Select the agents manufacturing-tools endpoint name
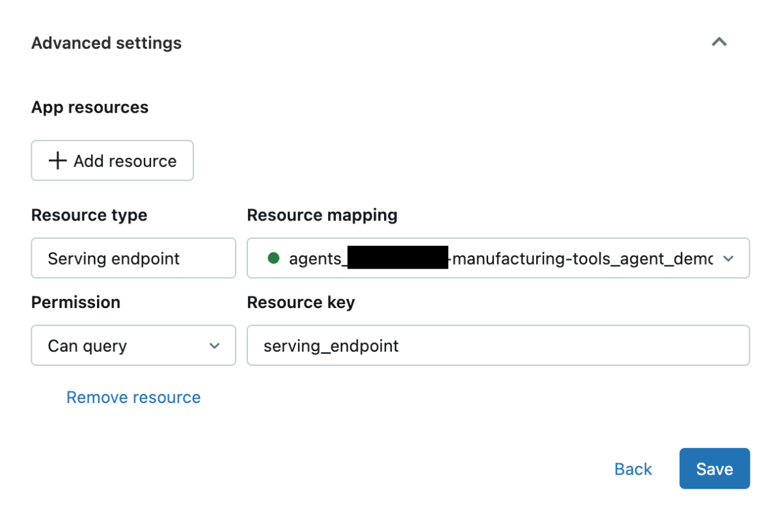Screen dimensions: 781x507 tap(498, 258)
